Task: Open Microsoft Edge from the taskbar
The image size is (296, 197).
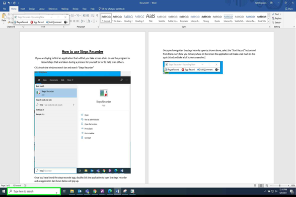Action: (110, 191)
